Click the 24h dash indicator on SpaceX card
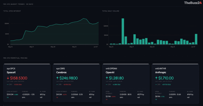 click(x=8, y=85)
